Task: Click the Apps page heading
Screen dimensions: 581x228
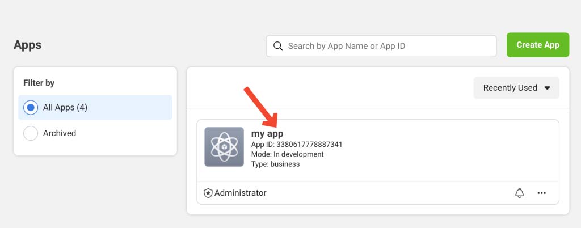Action: point(27,45)
